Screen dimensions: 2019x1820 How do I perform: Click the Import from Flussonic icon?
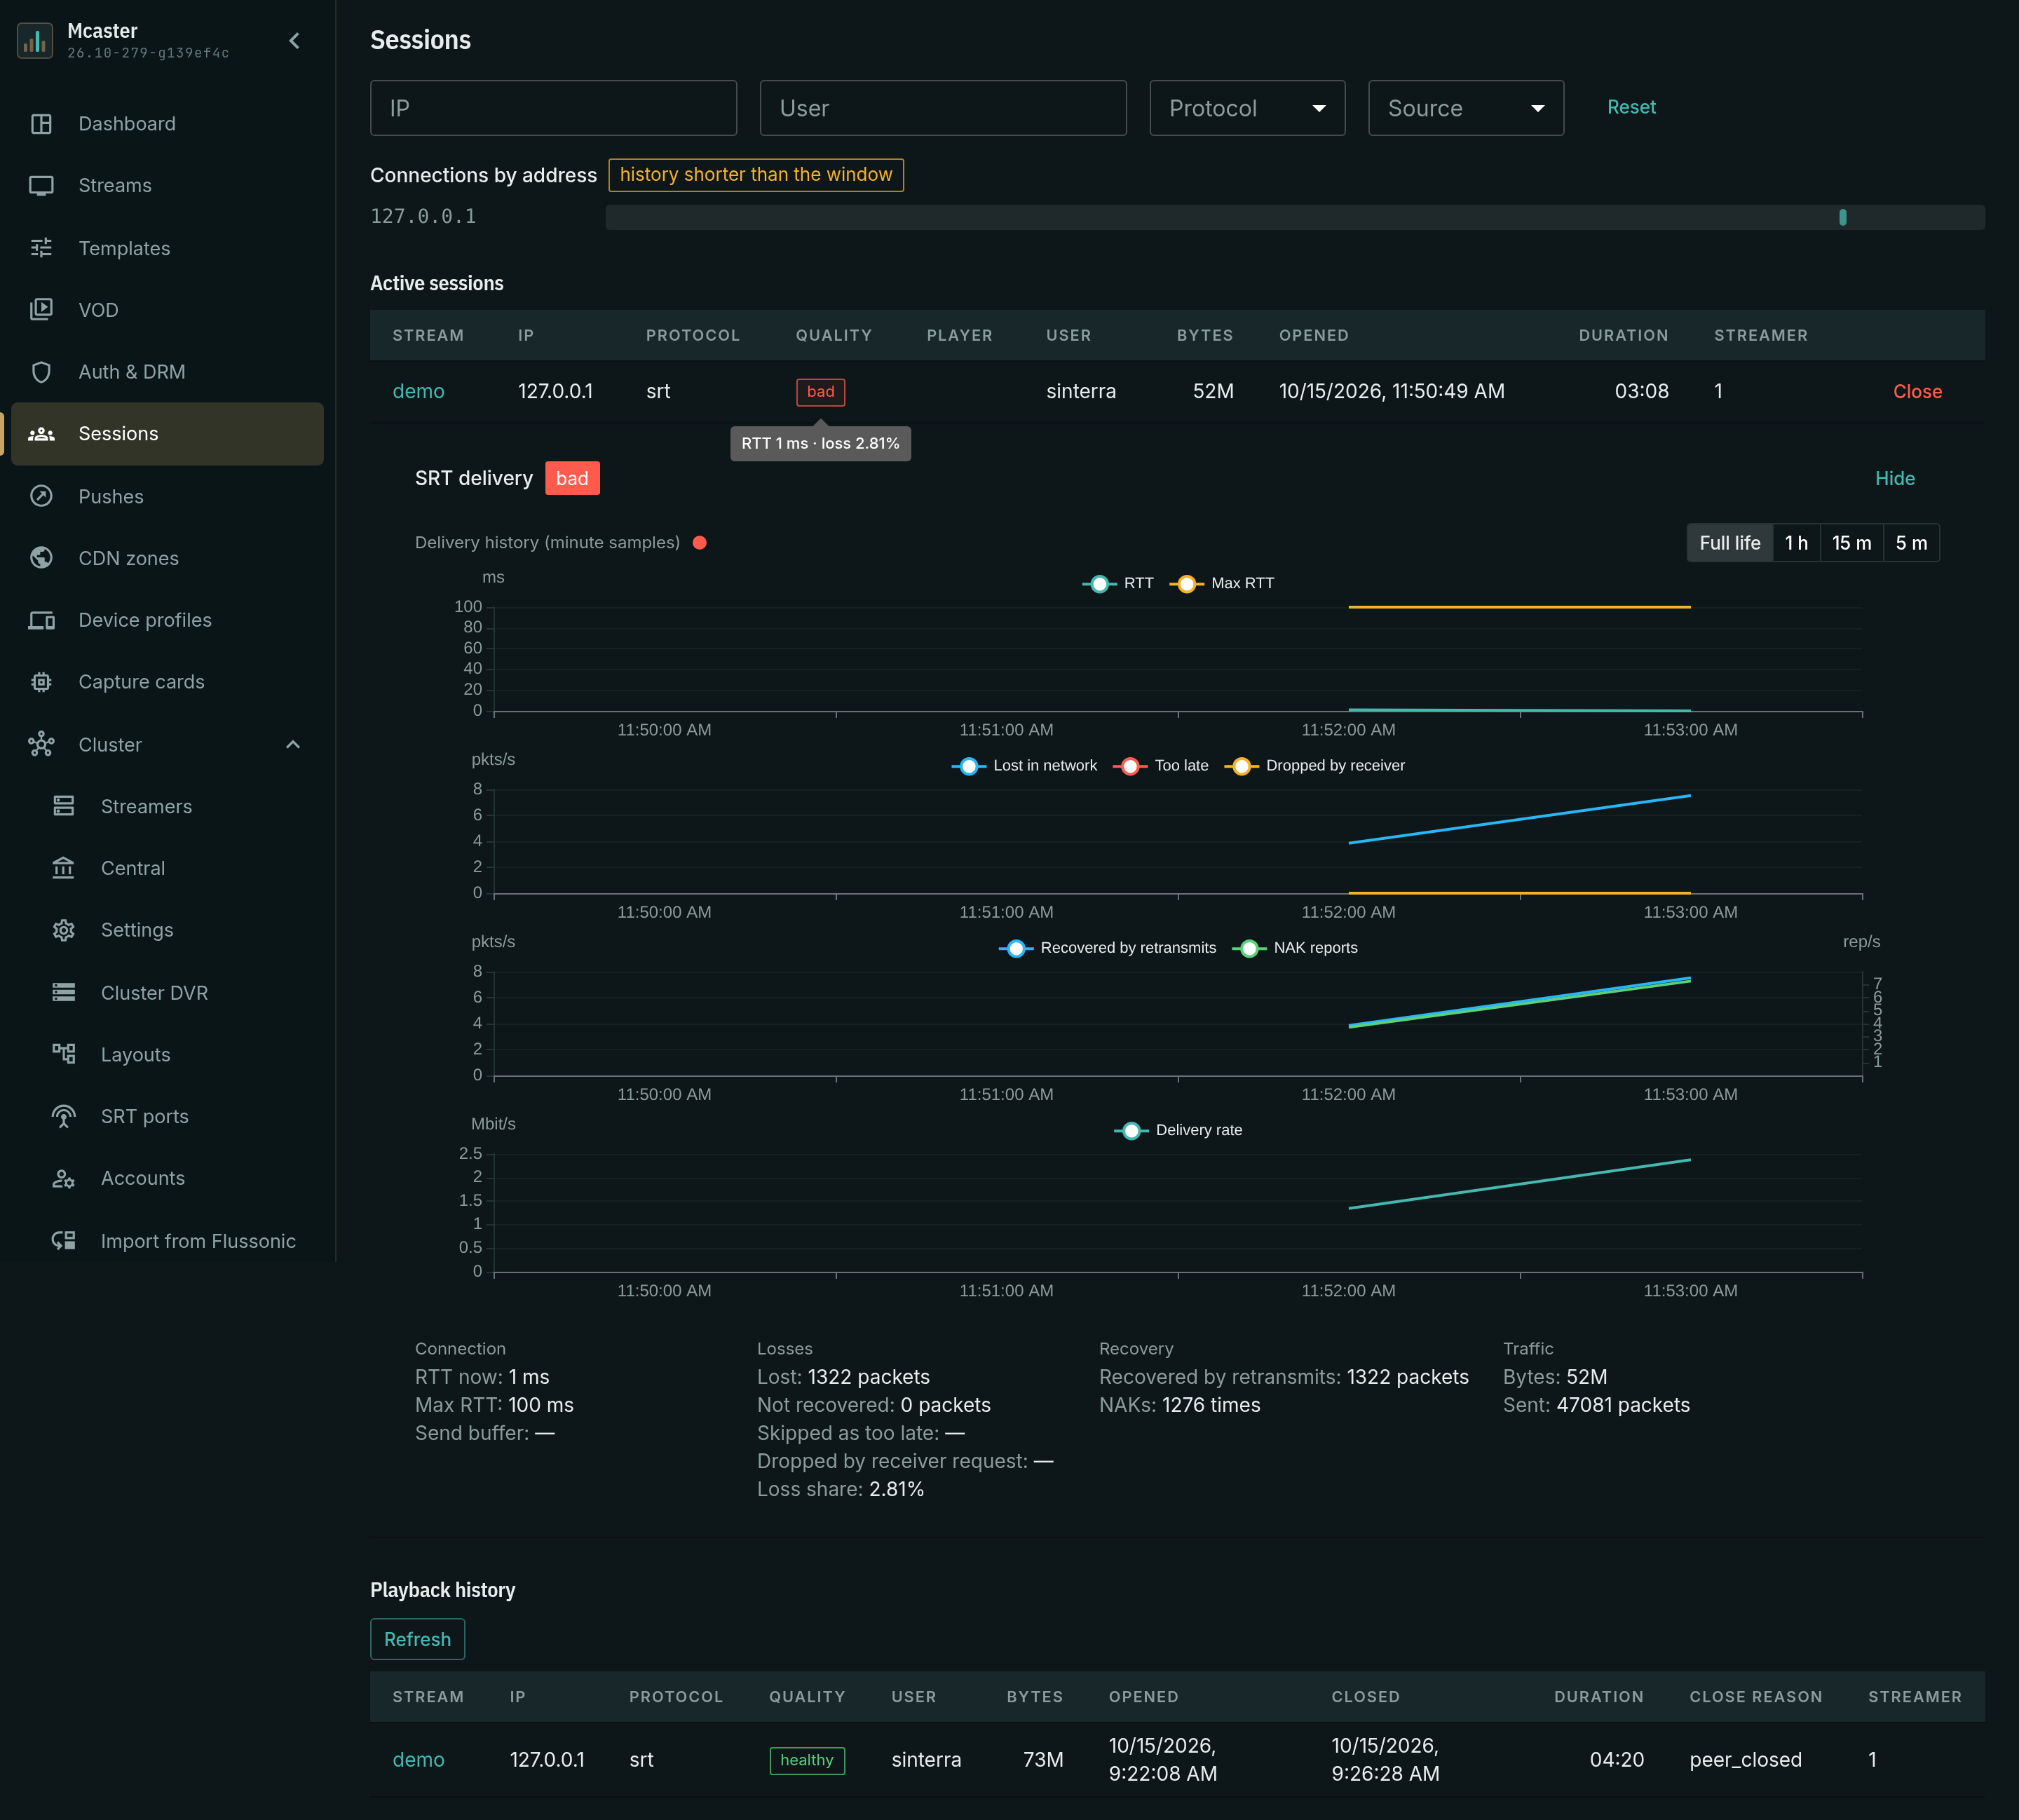point(63,1241)
